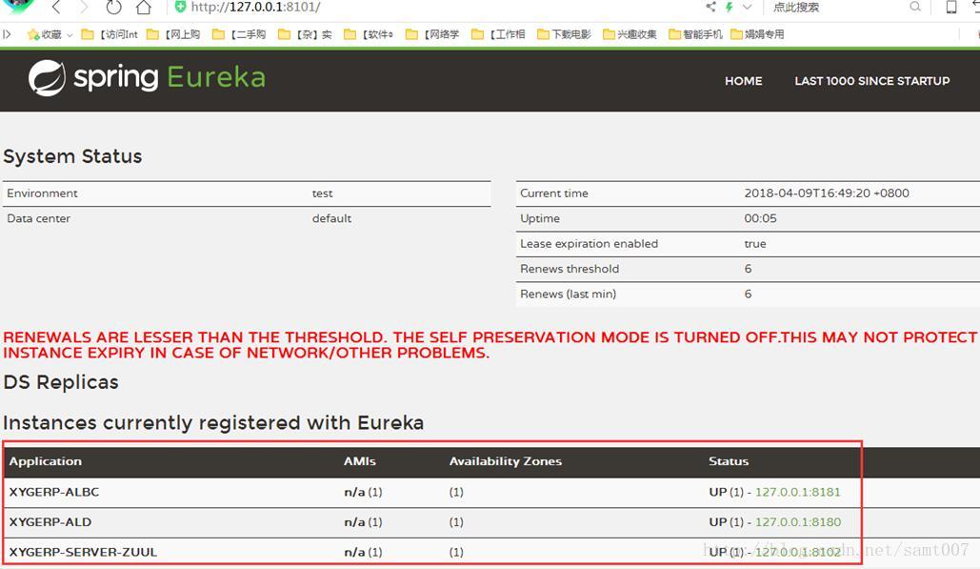Click the Spring Eureka logo
Image resolution: width=980 pixels, height=569 pixels.
[x=147, y=78]
